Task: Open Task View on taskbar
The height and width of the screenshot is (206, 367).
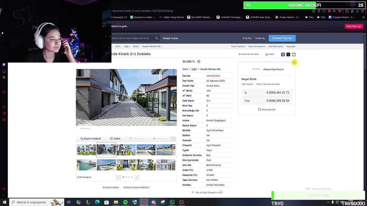Action: pos(69,202)
